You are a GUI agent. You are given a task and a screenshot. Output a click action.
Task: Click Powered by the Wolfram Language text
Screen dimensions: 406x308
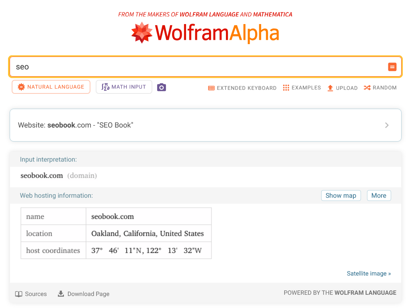(340, 293)
